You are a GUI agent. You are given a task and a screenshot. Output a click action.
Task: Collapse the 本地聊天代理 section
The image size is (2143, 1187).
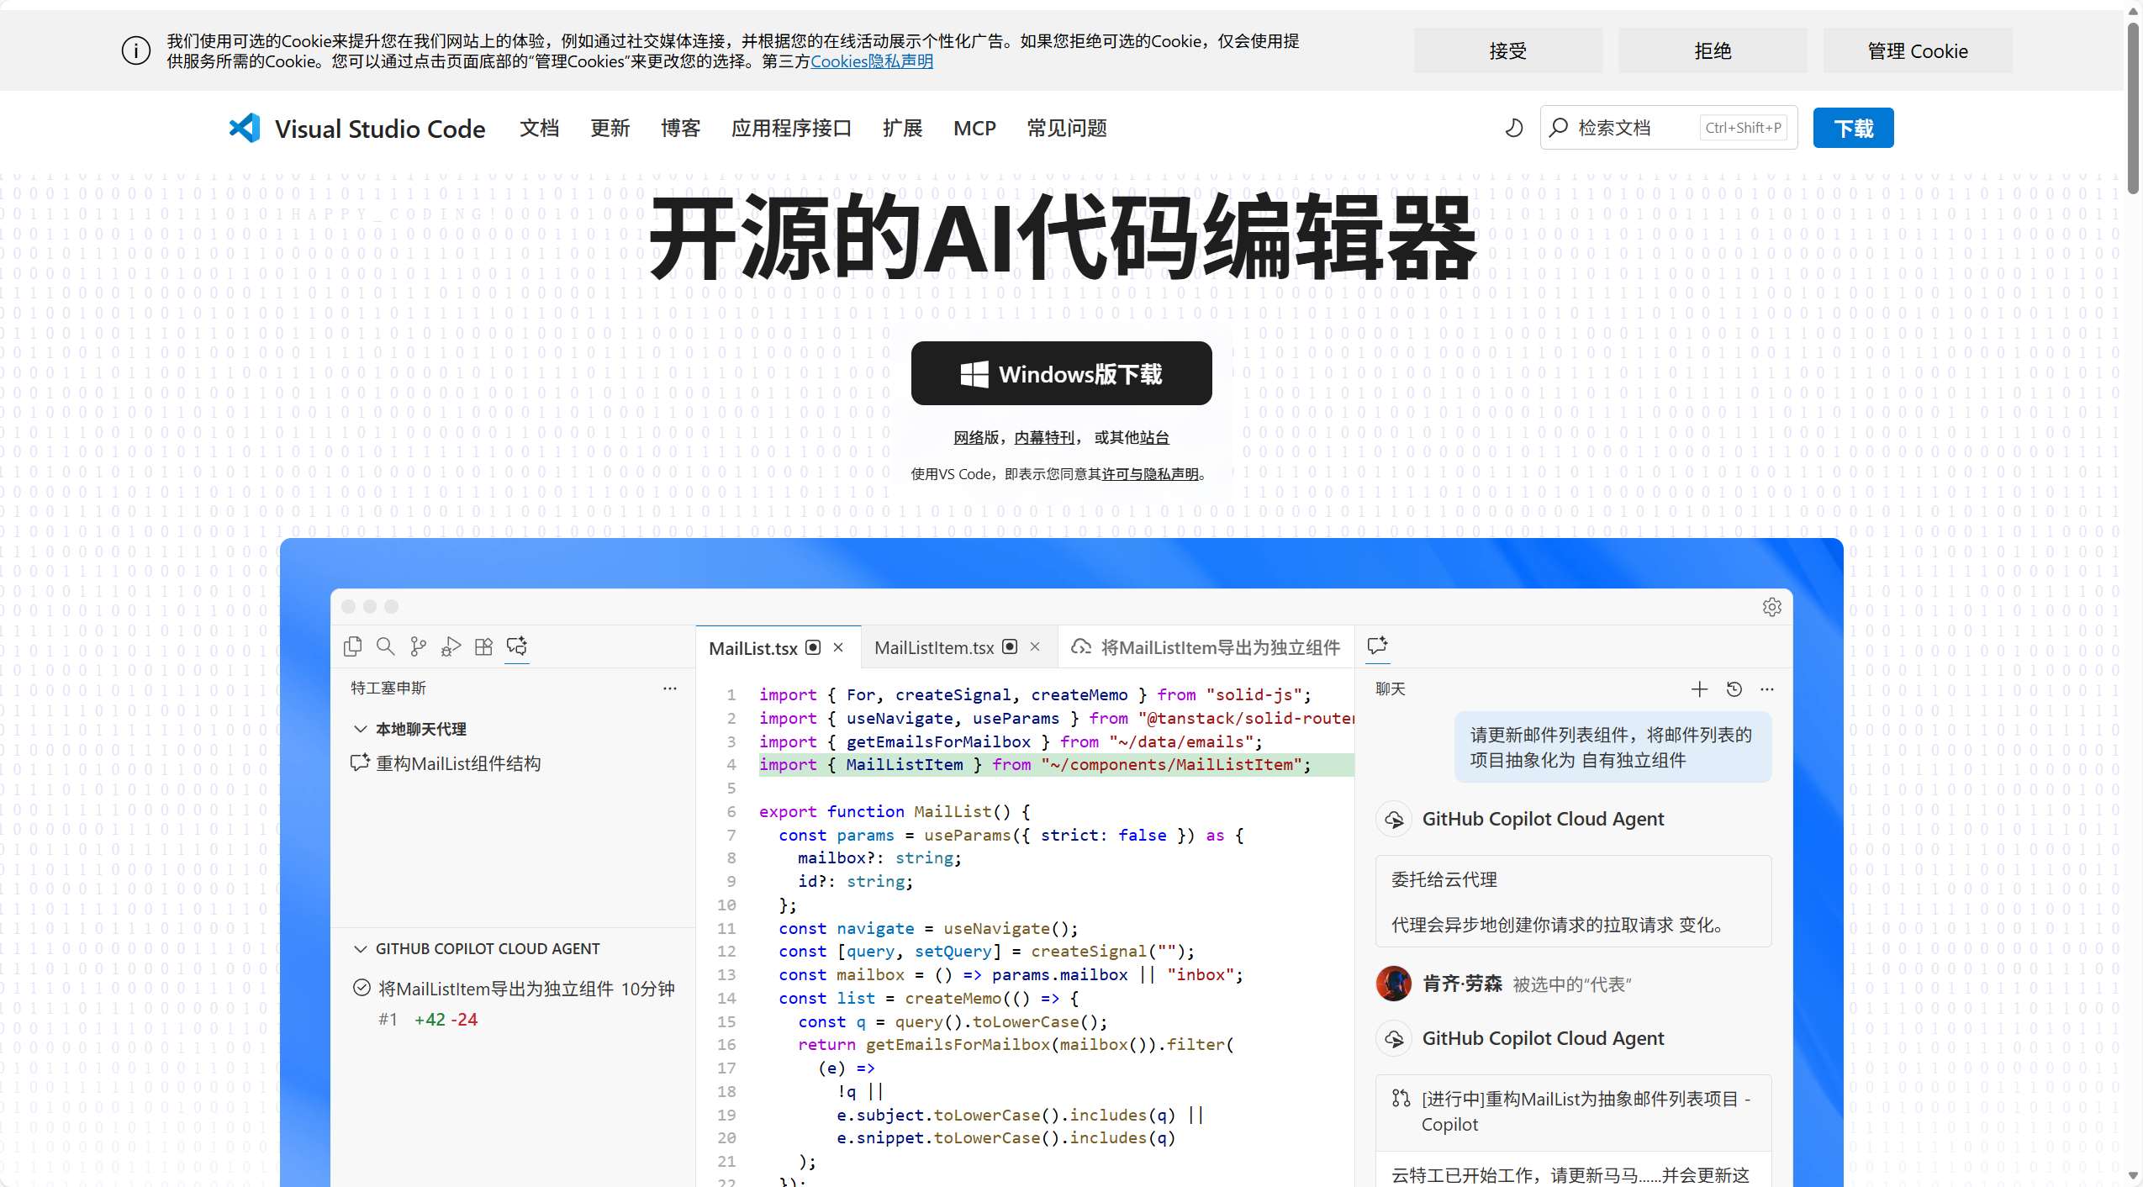[x=361, y=729]
